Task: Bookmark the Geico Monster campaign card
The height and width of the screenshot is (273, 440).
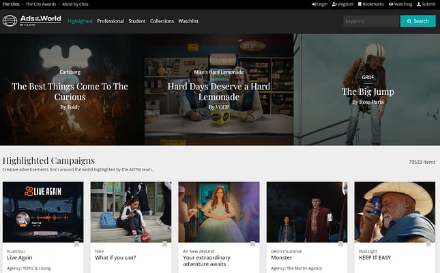Action: tap(340, 244)
